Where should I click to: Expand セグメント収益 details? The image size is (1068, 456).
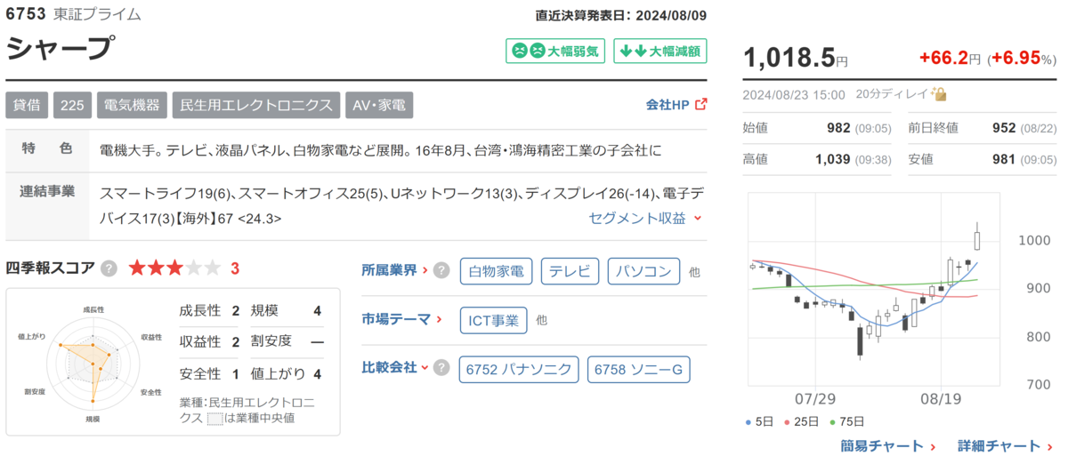point(645,217)
